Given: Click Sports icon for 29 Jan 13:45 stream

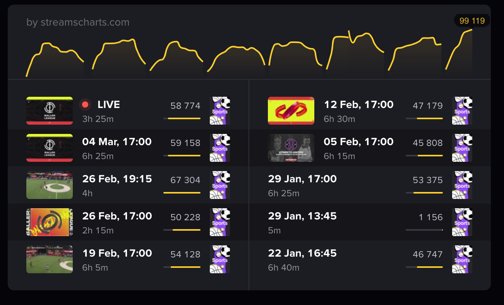Looking at the screenshot, I should coord(462,222).
